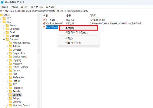
Task: Expand the Access key
Action: coord(4,26)
